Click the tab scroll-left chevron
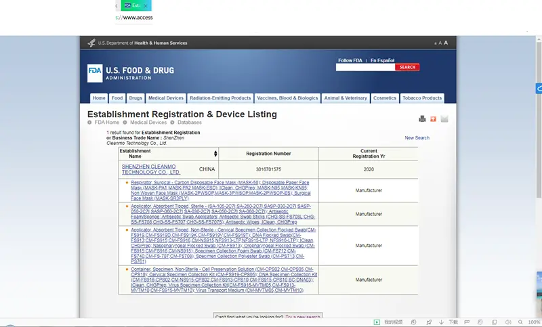542x327 pixels. click(x=117, y=5)
